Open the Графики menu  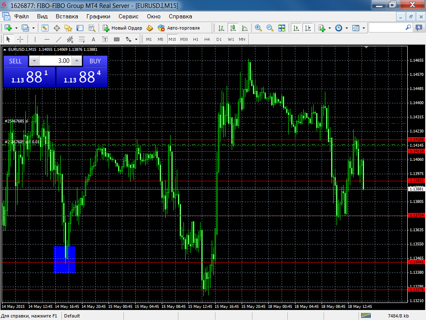tap(98, 16)
